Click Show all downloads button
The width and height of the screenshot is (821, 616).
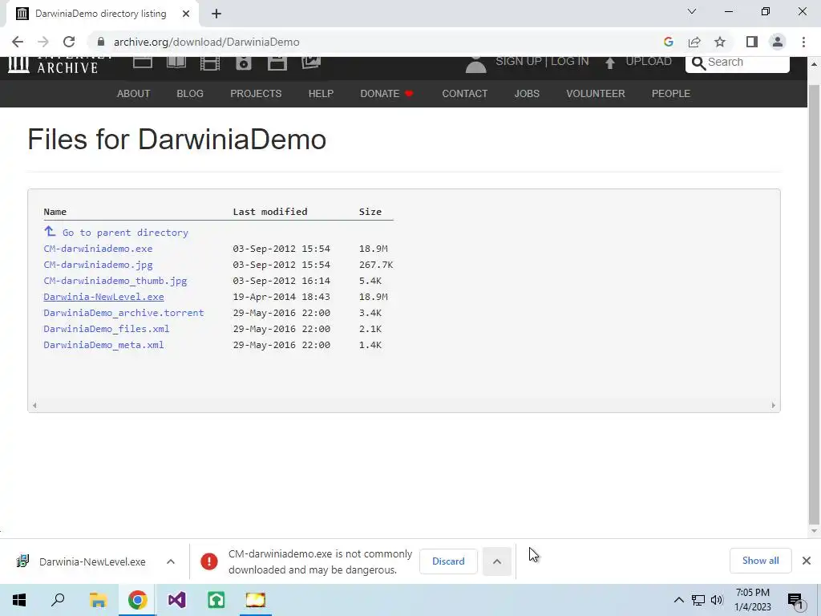tap(760, 561)
